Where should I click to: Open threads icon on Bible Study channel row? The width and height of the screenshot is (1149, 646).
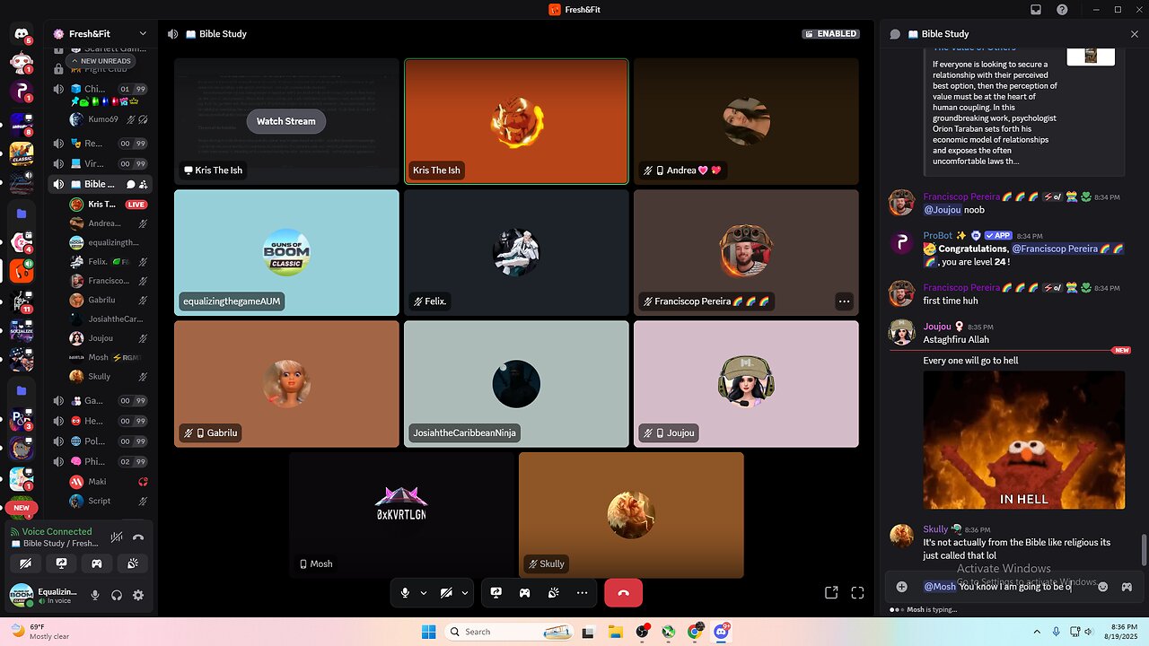point(131,184)
